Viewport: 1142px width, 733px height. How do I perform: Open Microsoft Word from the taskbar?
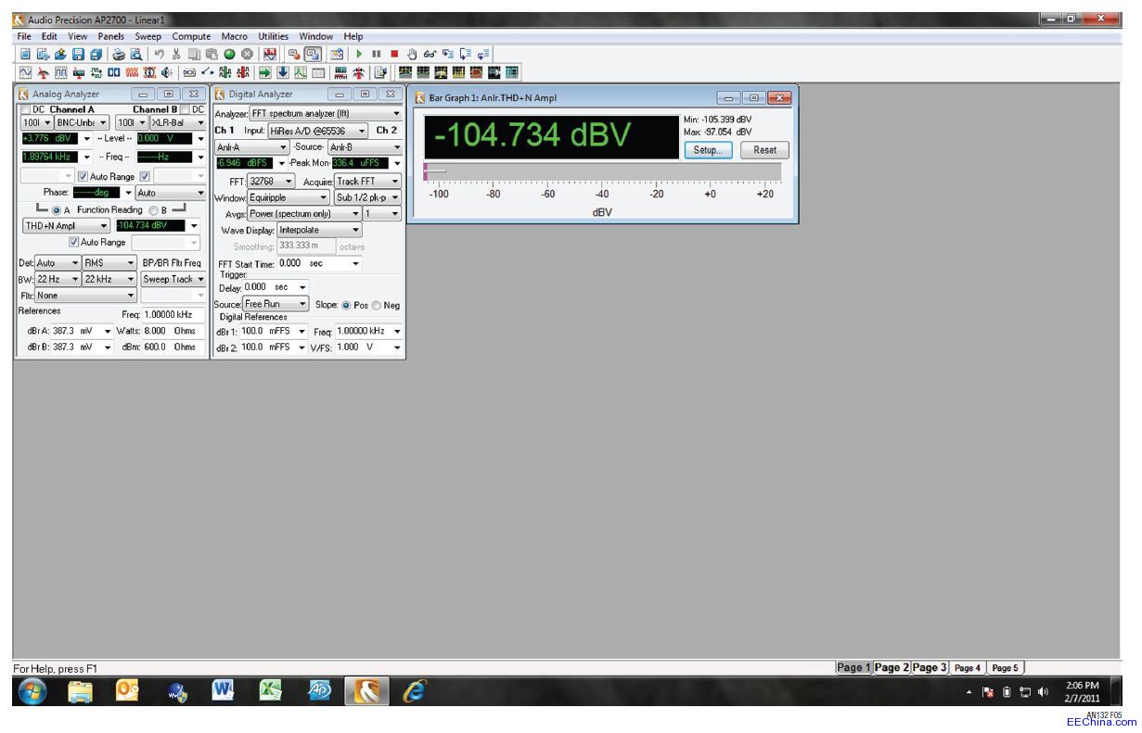coord(223,689)
